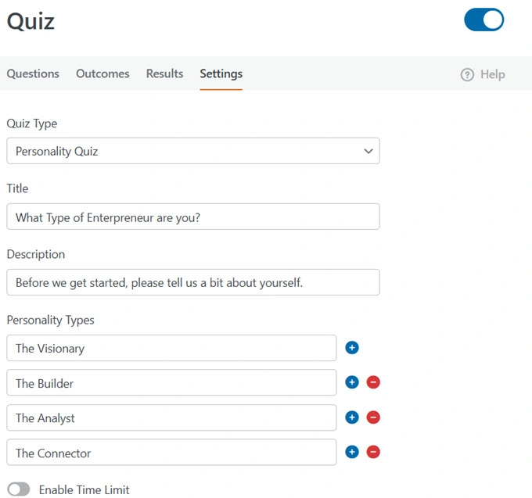Switch to the Questions tab

33,73
